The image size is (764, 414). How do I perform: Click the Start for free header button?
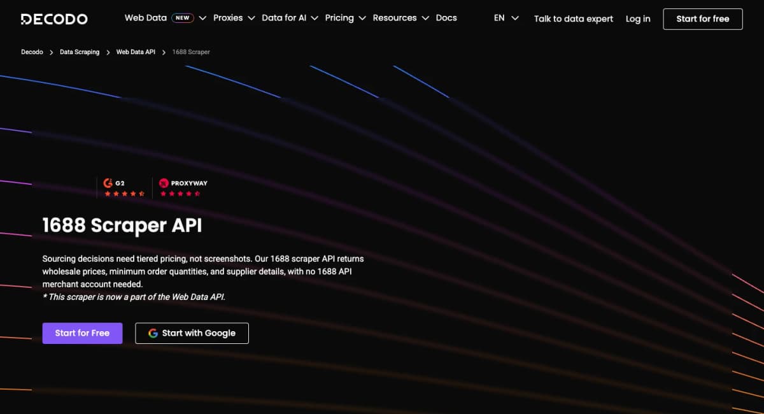point(703,19)
